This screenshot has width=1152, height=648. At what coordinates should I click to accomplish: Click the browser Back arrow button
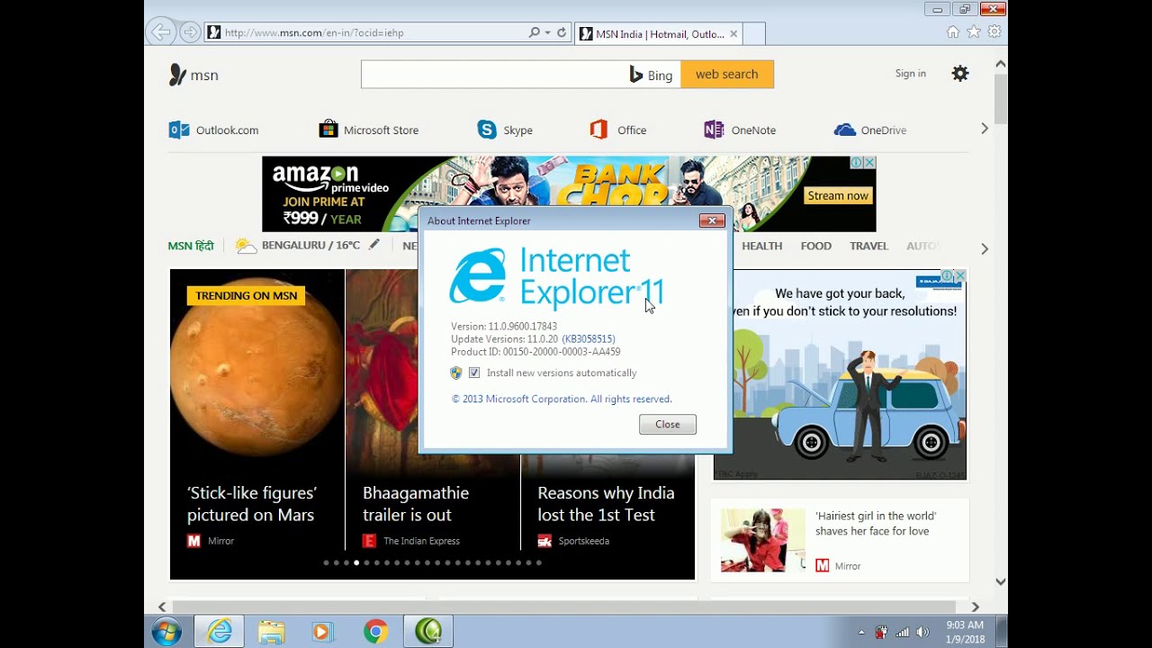click(160, 32)
